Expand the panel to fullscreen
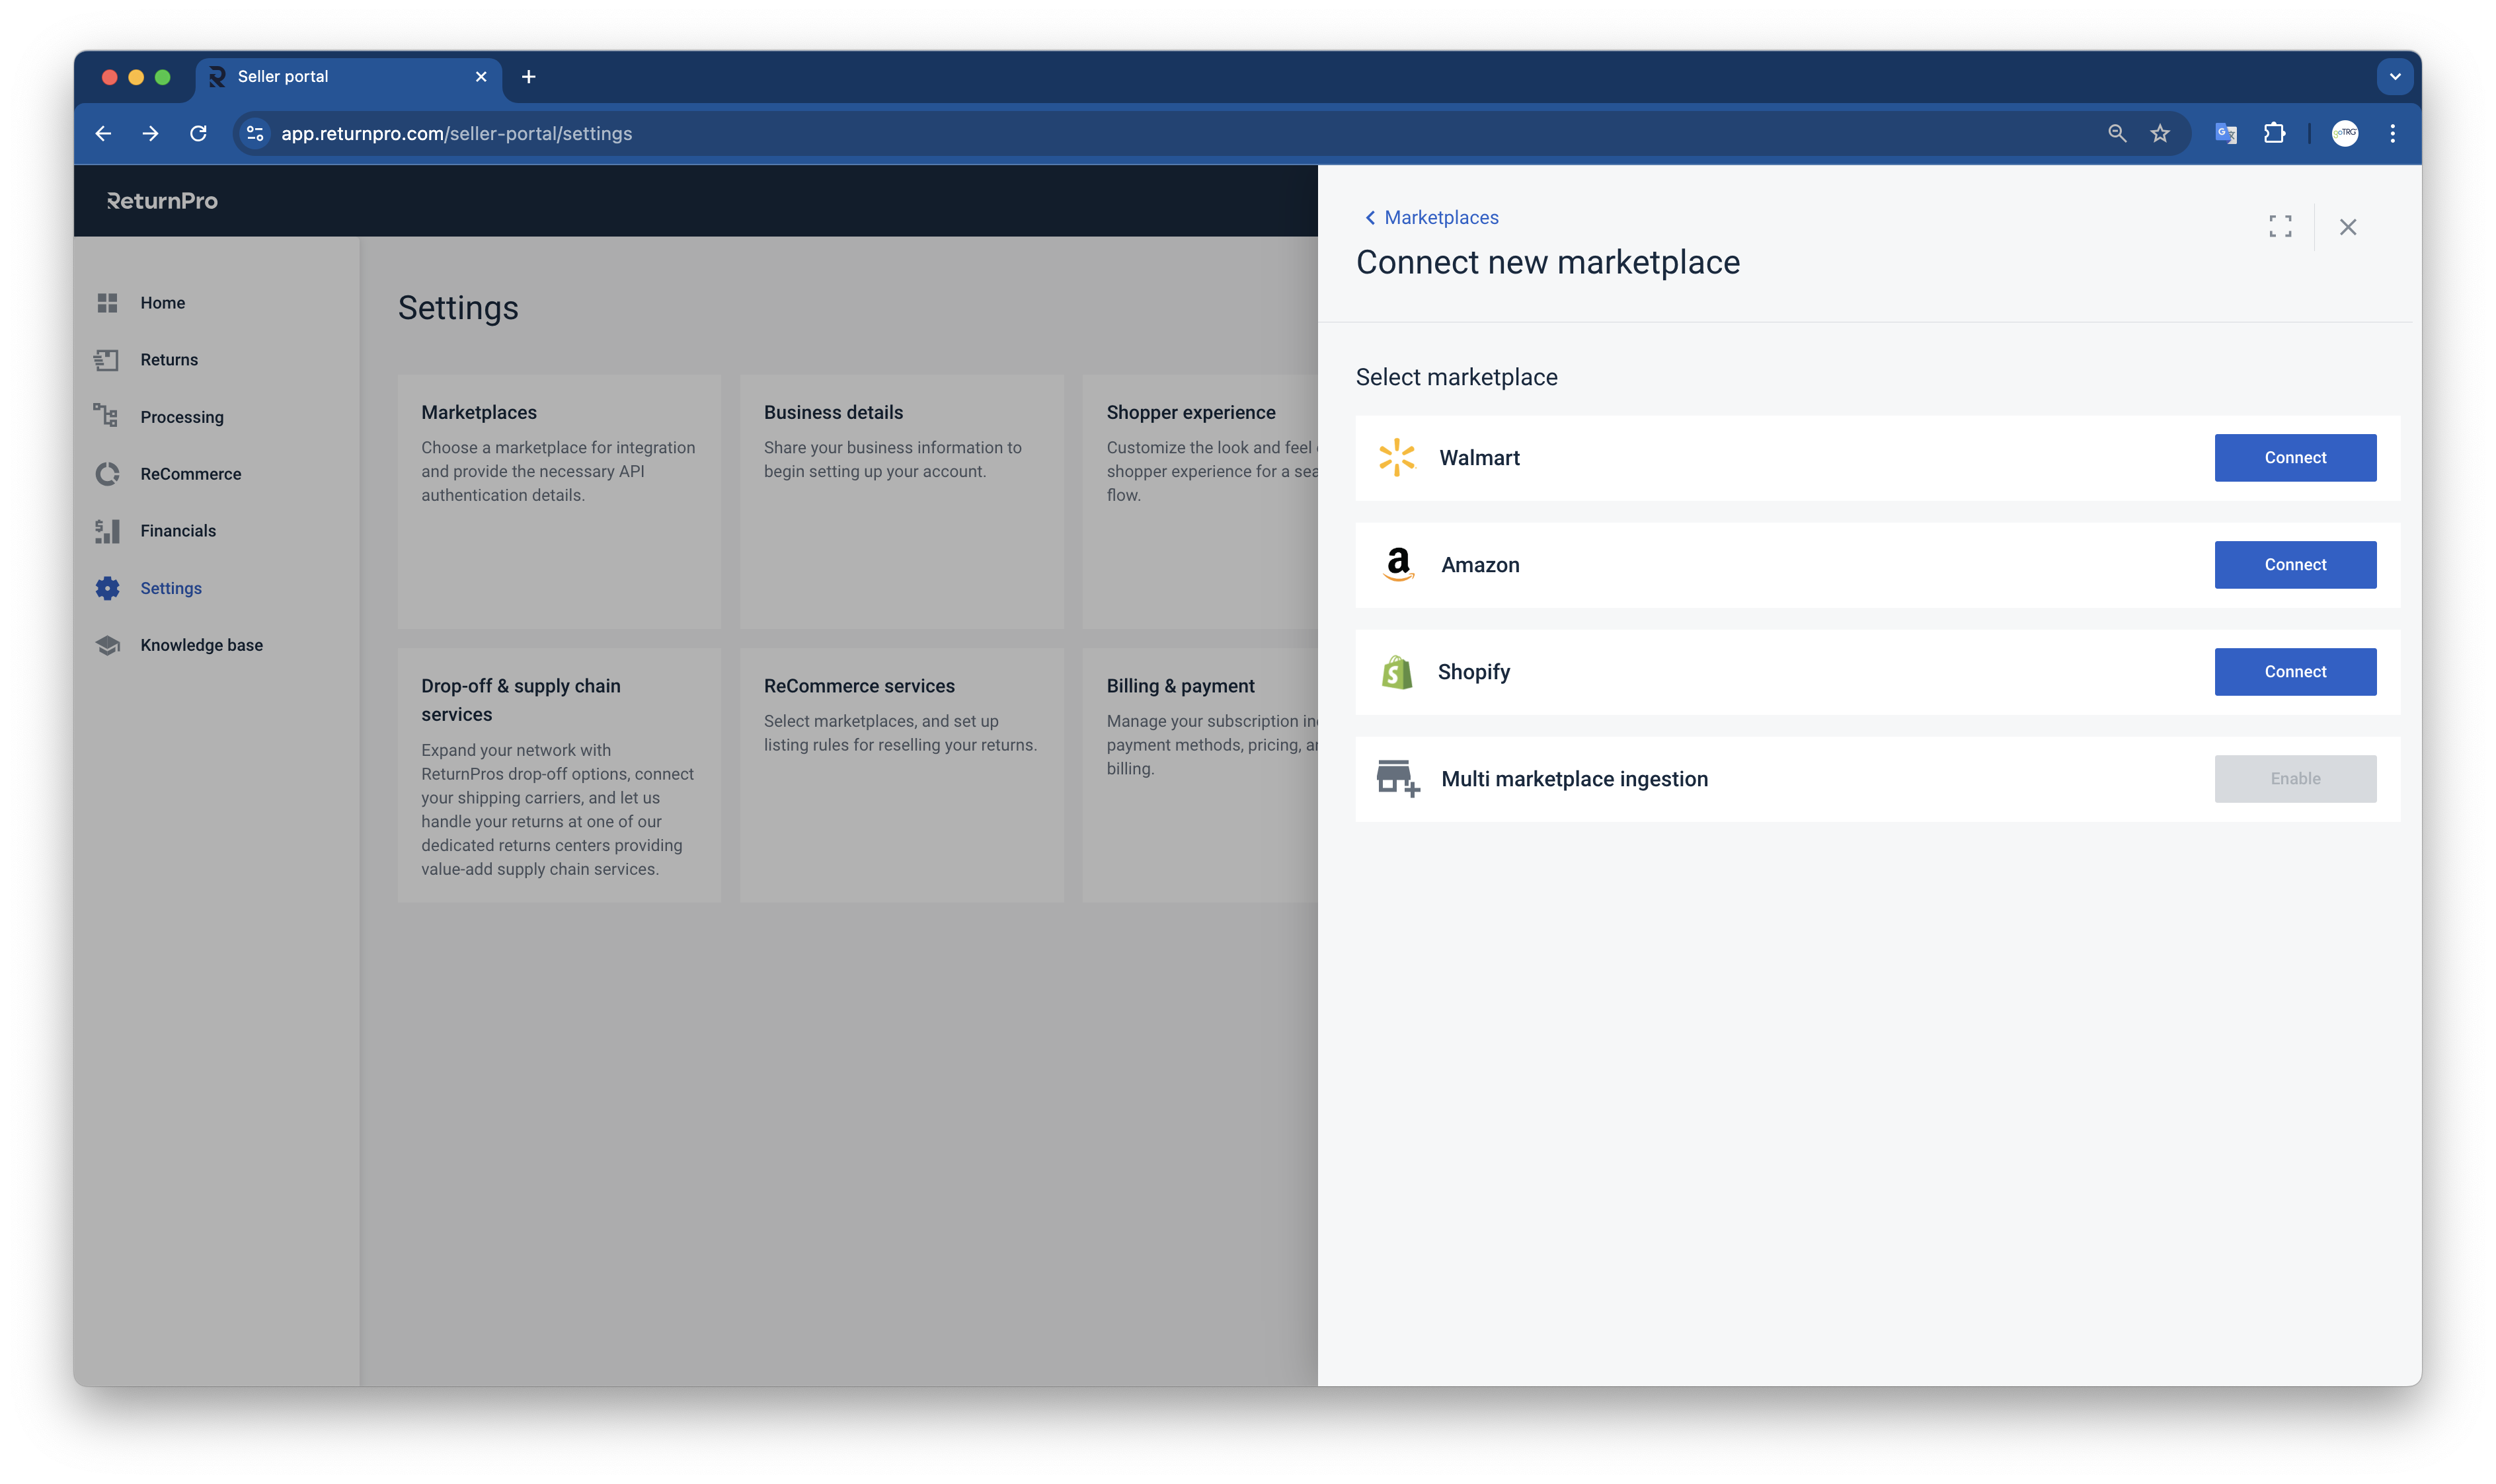This screenshot has height=1484, width=2496. (x=2281, y=227)
